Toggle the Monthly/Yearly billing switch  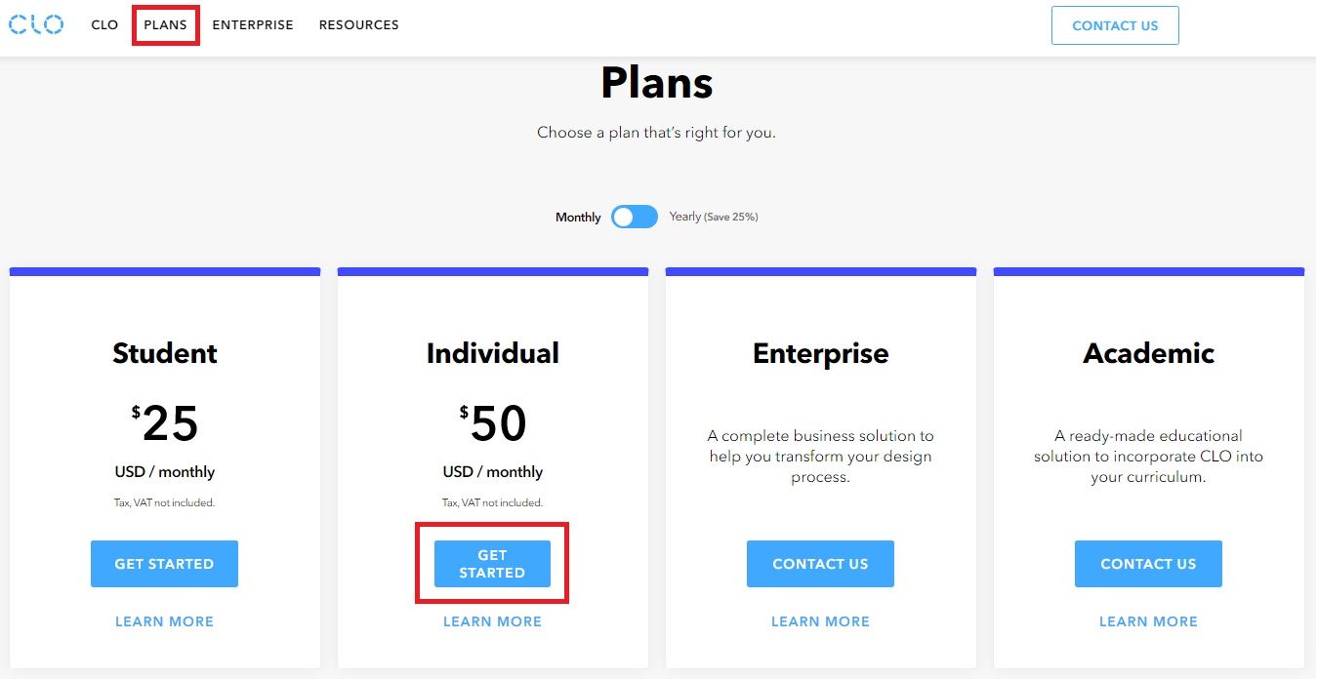(635, 217)
